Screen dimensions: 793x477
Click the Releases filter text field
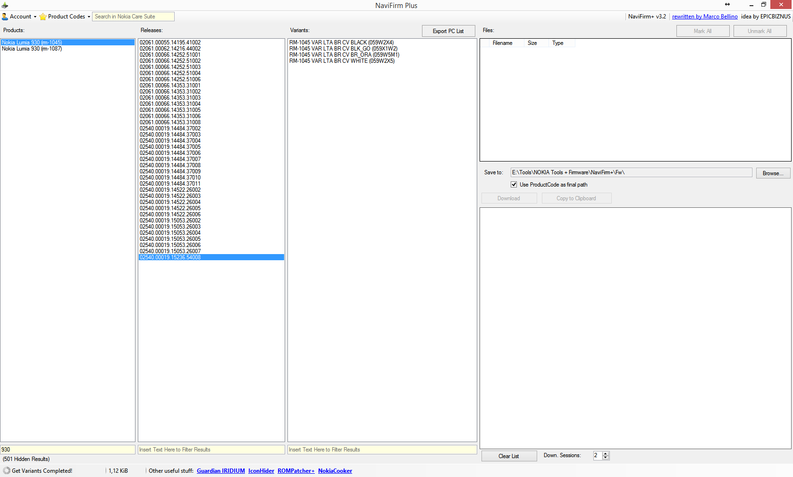211,450
